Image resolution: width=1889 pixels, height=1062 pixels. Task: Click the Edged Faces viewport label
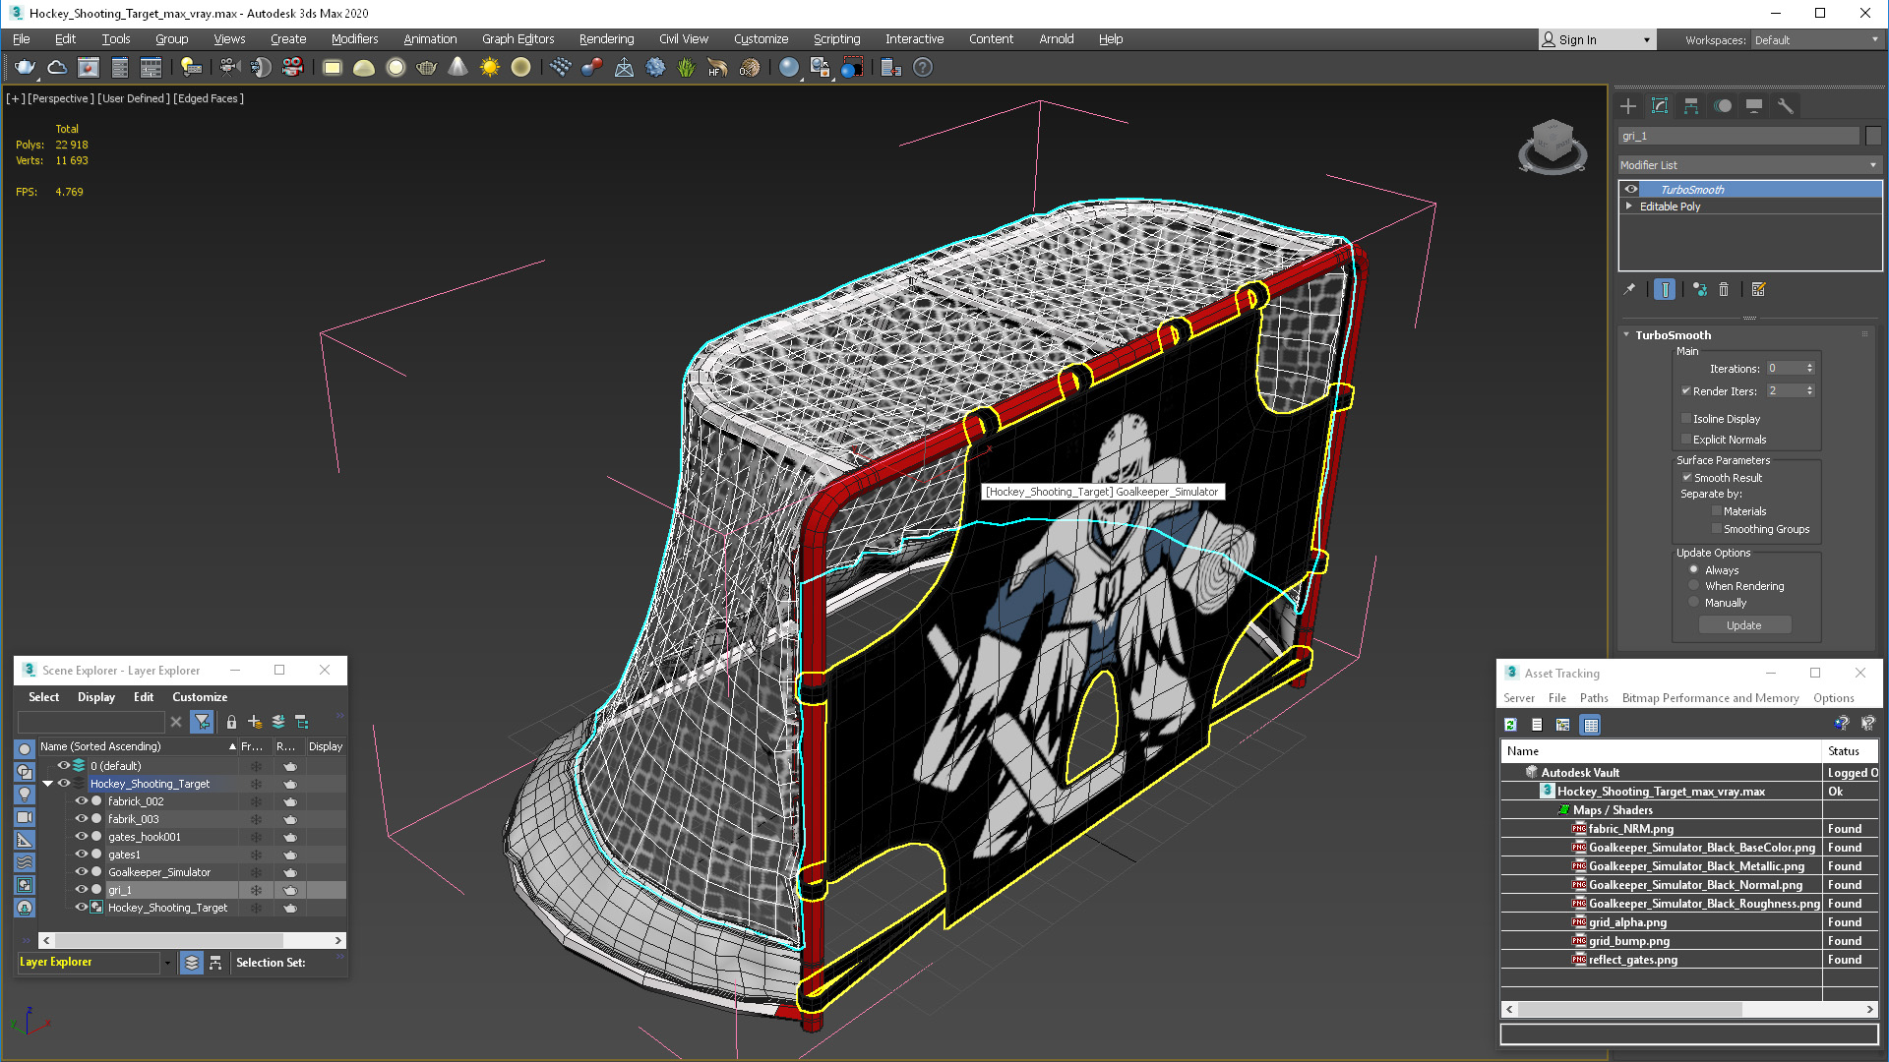click(209, 98)
